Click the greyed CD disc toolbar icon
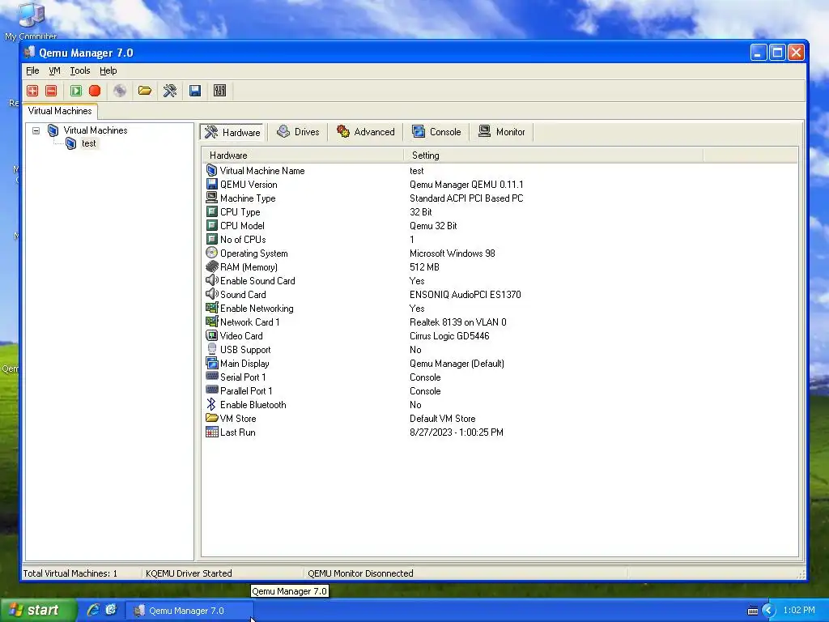 point(120,91)
